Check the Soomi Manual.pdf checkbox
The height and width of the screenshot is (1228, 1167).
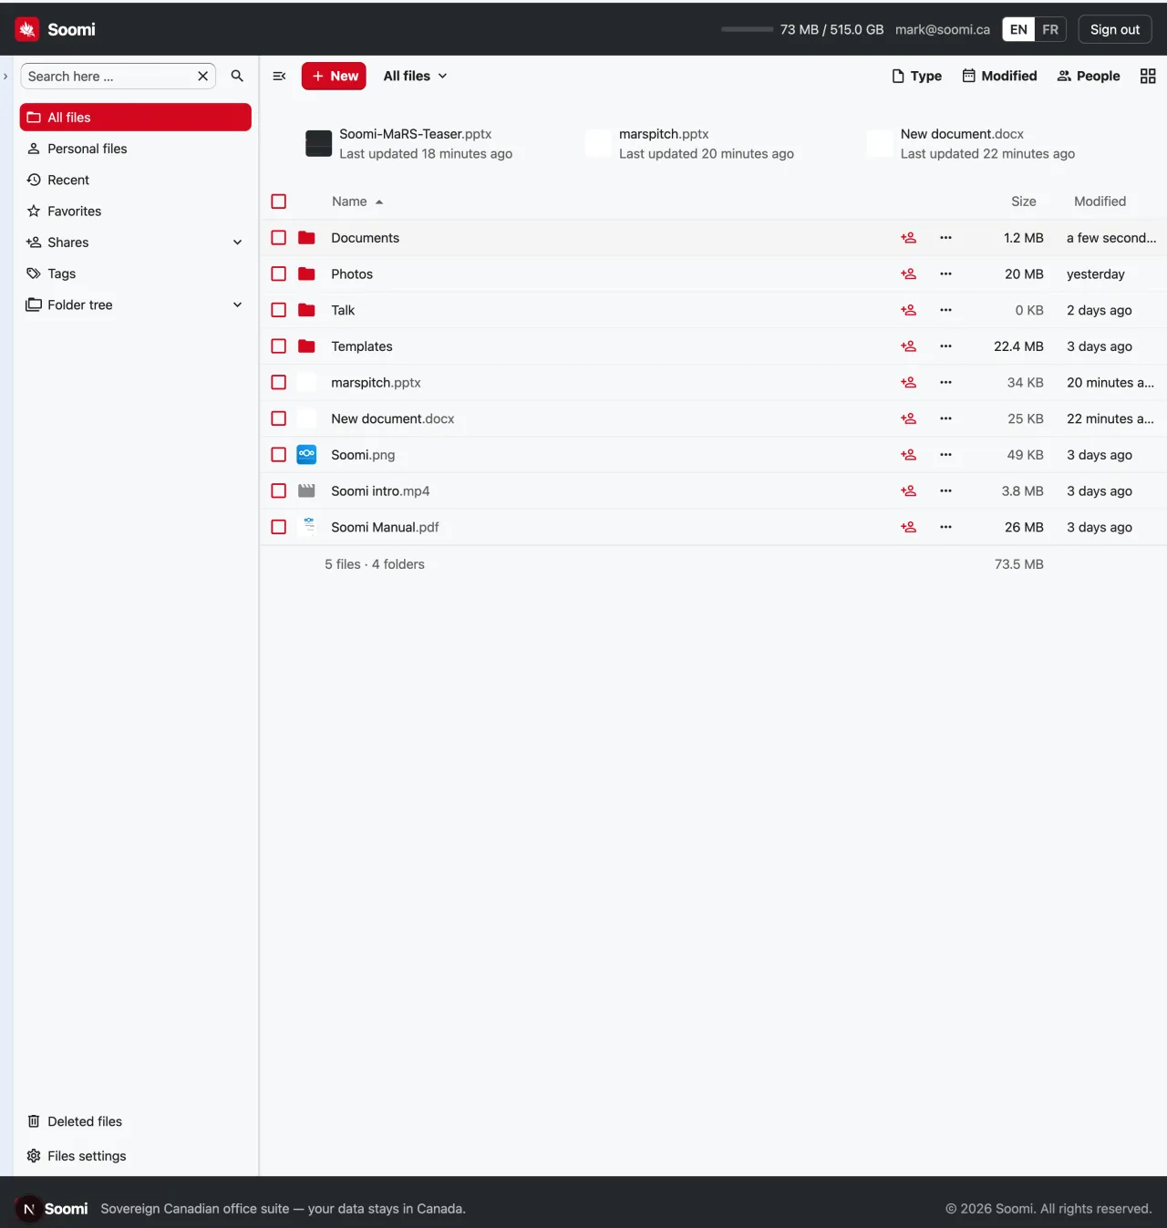pos(279,527)
